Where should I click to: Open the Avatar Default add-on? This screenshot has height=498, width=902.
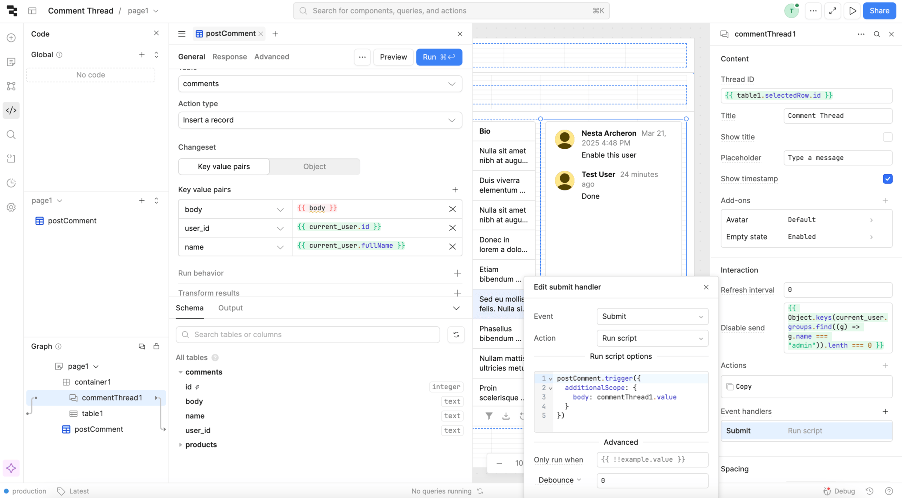(x=806, y=220)
